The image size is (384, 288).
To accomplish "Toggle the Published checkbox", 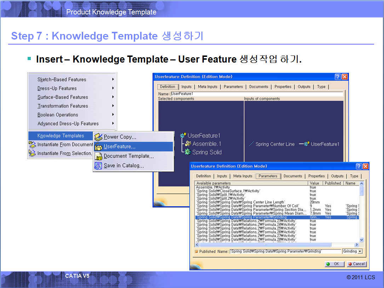I will pyautogui.click(x=196, y=251).
